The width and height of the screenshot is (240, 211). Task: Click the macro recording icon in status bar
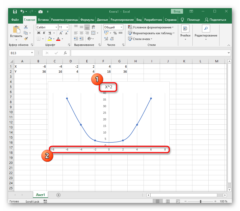point(45,201)
